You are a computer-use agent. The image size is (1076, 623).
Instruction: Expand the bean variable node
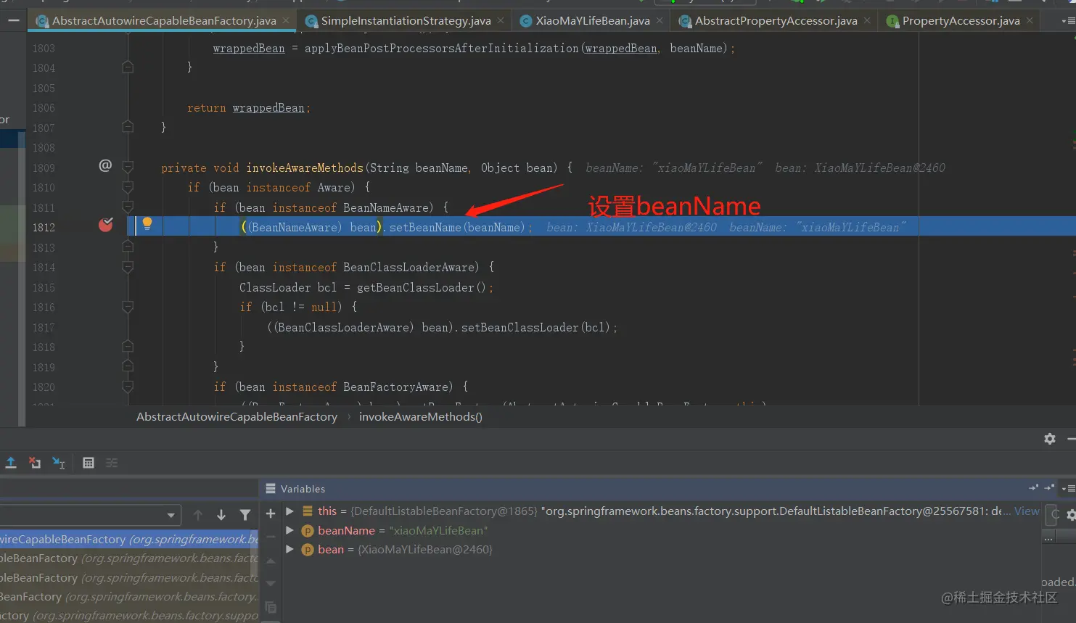tap(289, 549)
